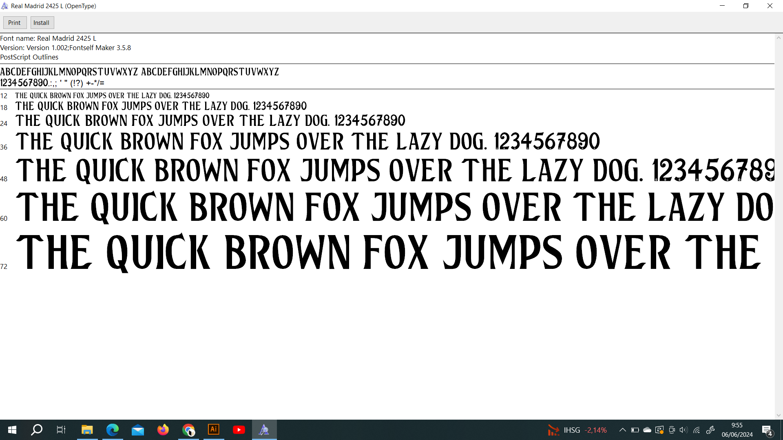Viewport: 783px width, 440px height.
Task: Launch Microsoft Edge from taskbar
Action: [x=112, y=430]
